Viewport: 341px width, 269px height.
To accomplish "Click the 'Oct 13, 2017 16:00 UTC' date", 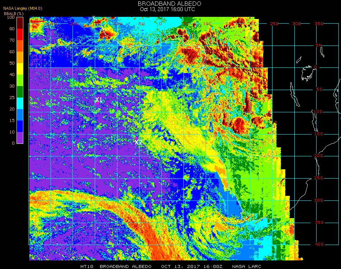I will click(168, 9).
